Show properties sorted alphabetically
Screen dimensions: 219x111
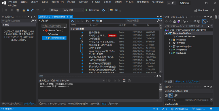(171, 96)
